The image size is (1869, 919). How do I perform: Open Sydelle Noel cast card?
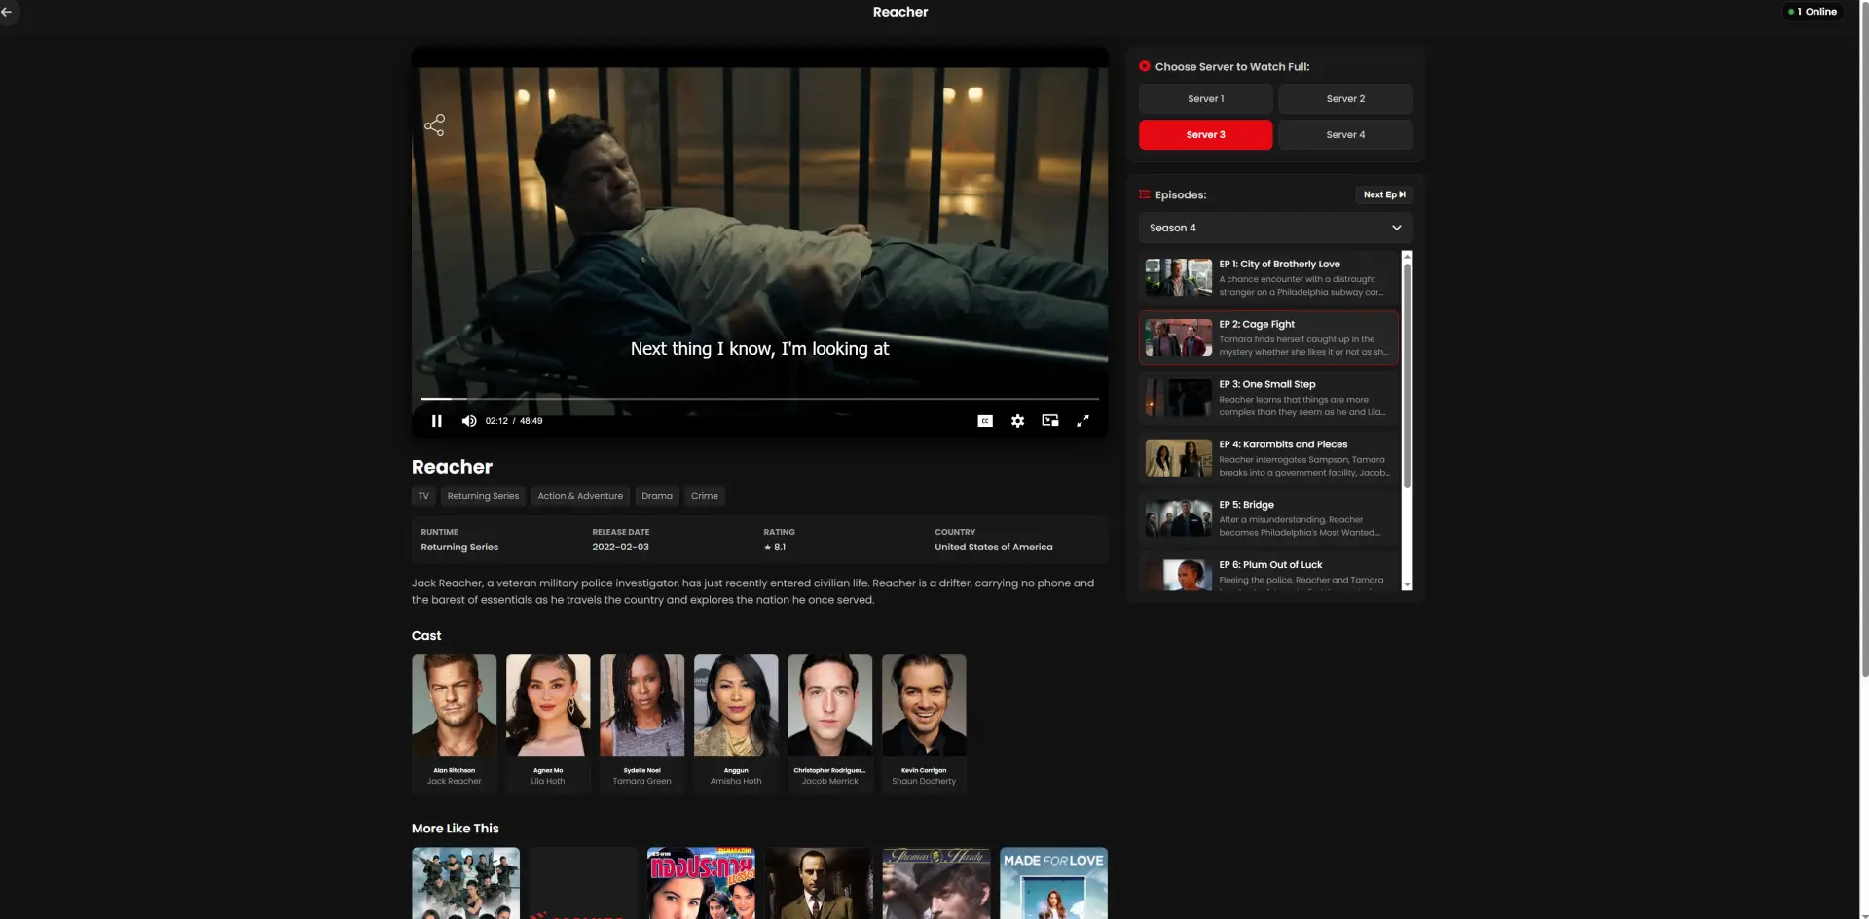642,724
